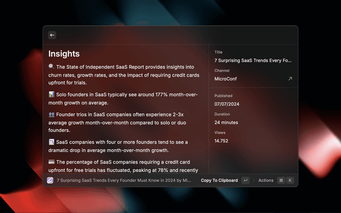Click the bar chart emoji beside solo founders insight

click(x=51, y=95)
